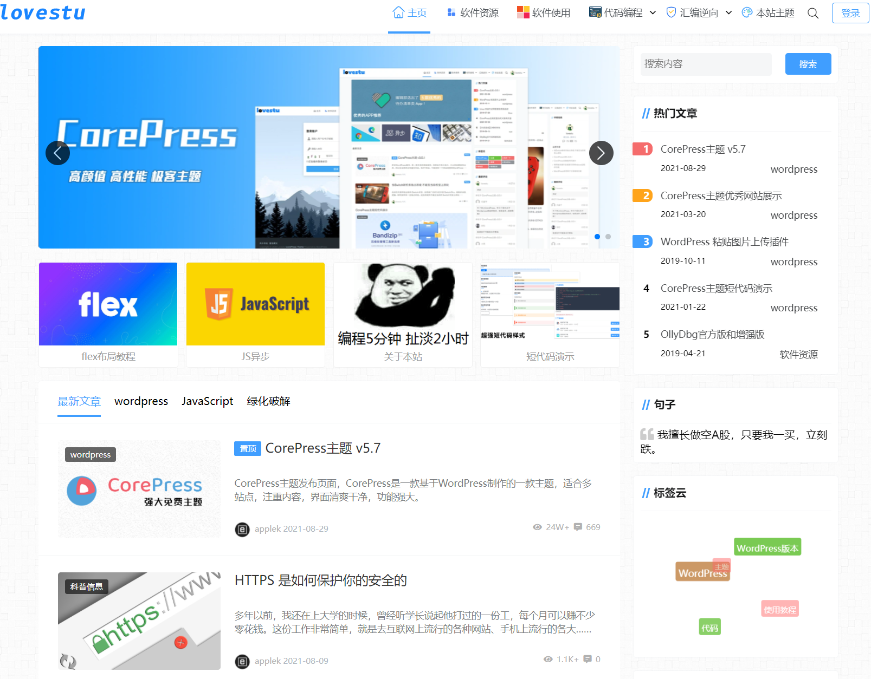Focus the 搜索内容 search input
871x679 pixels.
click(706, 64)
